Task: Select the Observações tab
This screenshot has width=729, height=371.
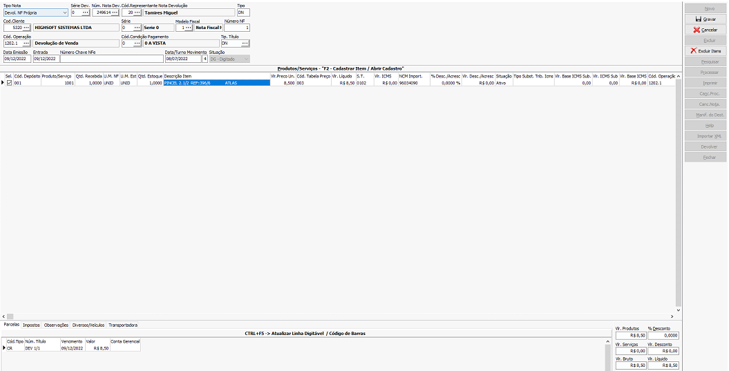Action: pos(56,325)
